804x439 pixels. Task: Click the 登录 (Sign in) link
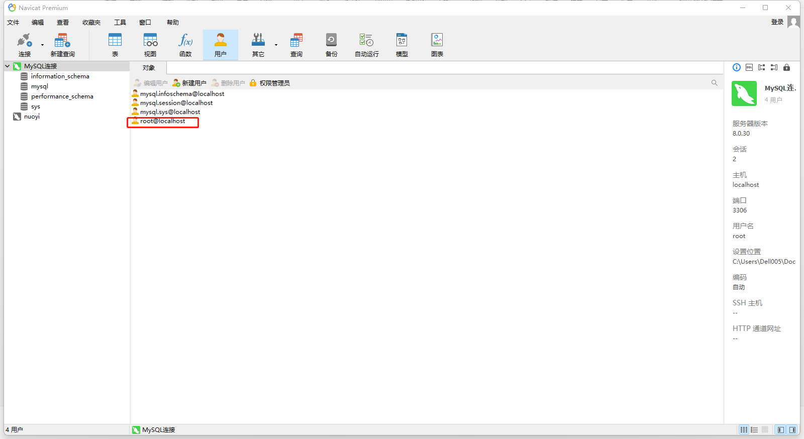(x=777, y=22)
